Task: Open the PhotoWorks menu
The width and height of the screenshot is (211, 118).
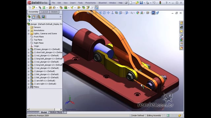Action: [x=90, y=3]
